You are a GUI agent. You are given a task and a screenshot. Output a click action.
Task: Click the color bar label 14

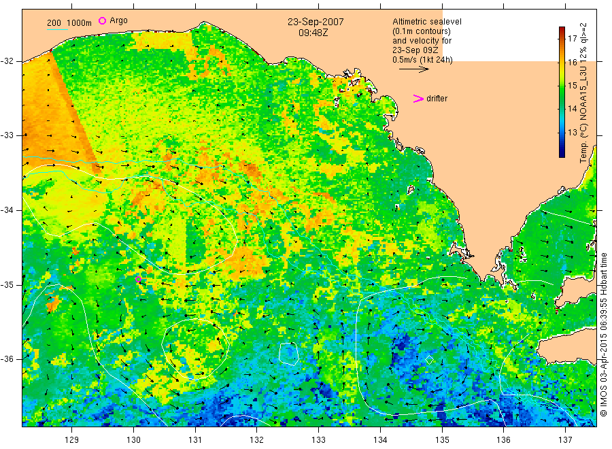click(x=572, y=109)
